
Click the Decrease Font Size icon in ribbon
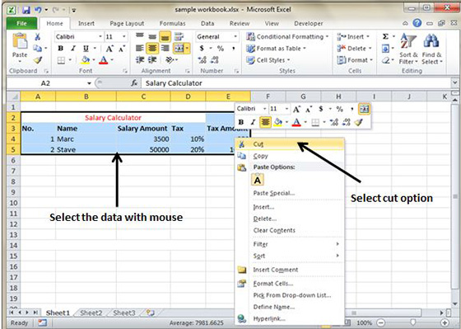122,49
